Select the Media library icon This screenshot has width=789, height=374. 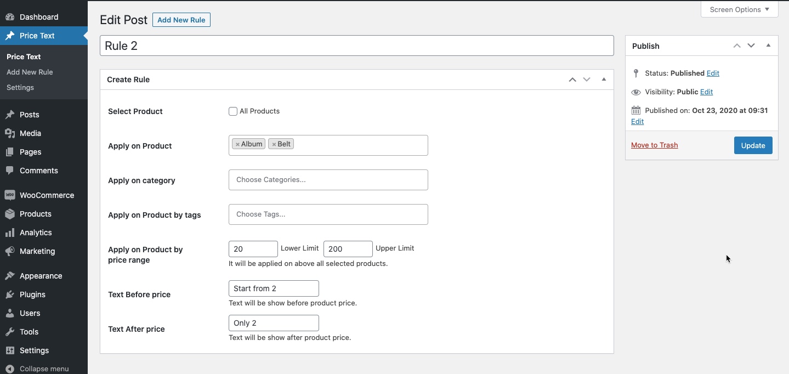[10, 133]
